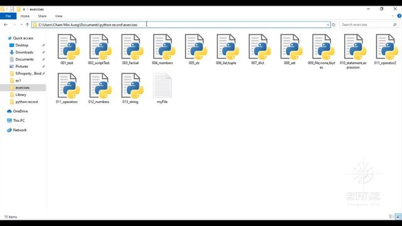Select the exercises folder in sidebar
The height and width of the screenshot is (226, 402).
click(23, 88)
